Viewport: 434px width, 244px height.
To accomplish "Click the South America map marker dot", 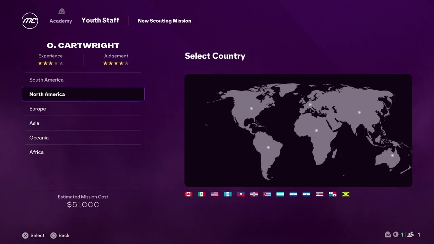I will pyautogui.click(x=268, y=147).
